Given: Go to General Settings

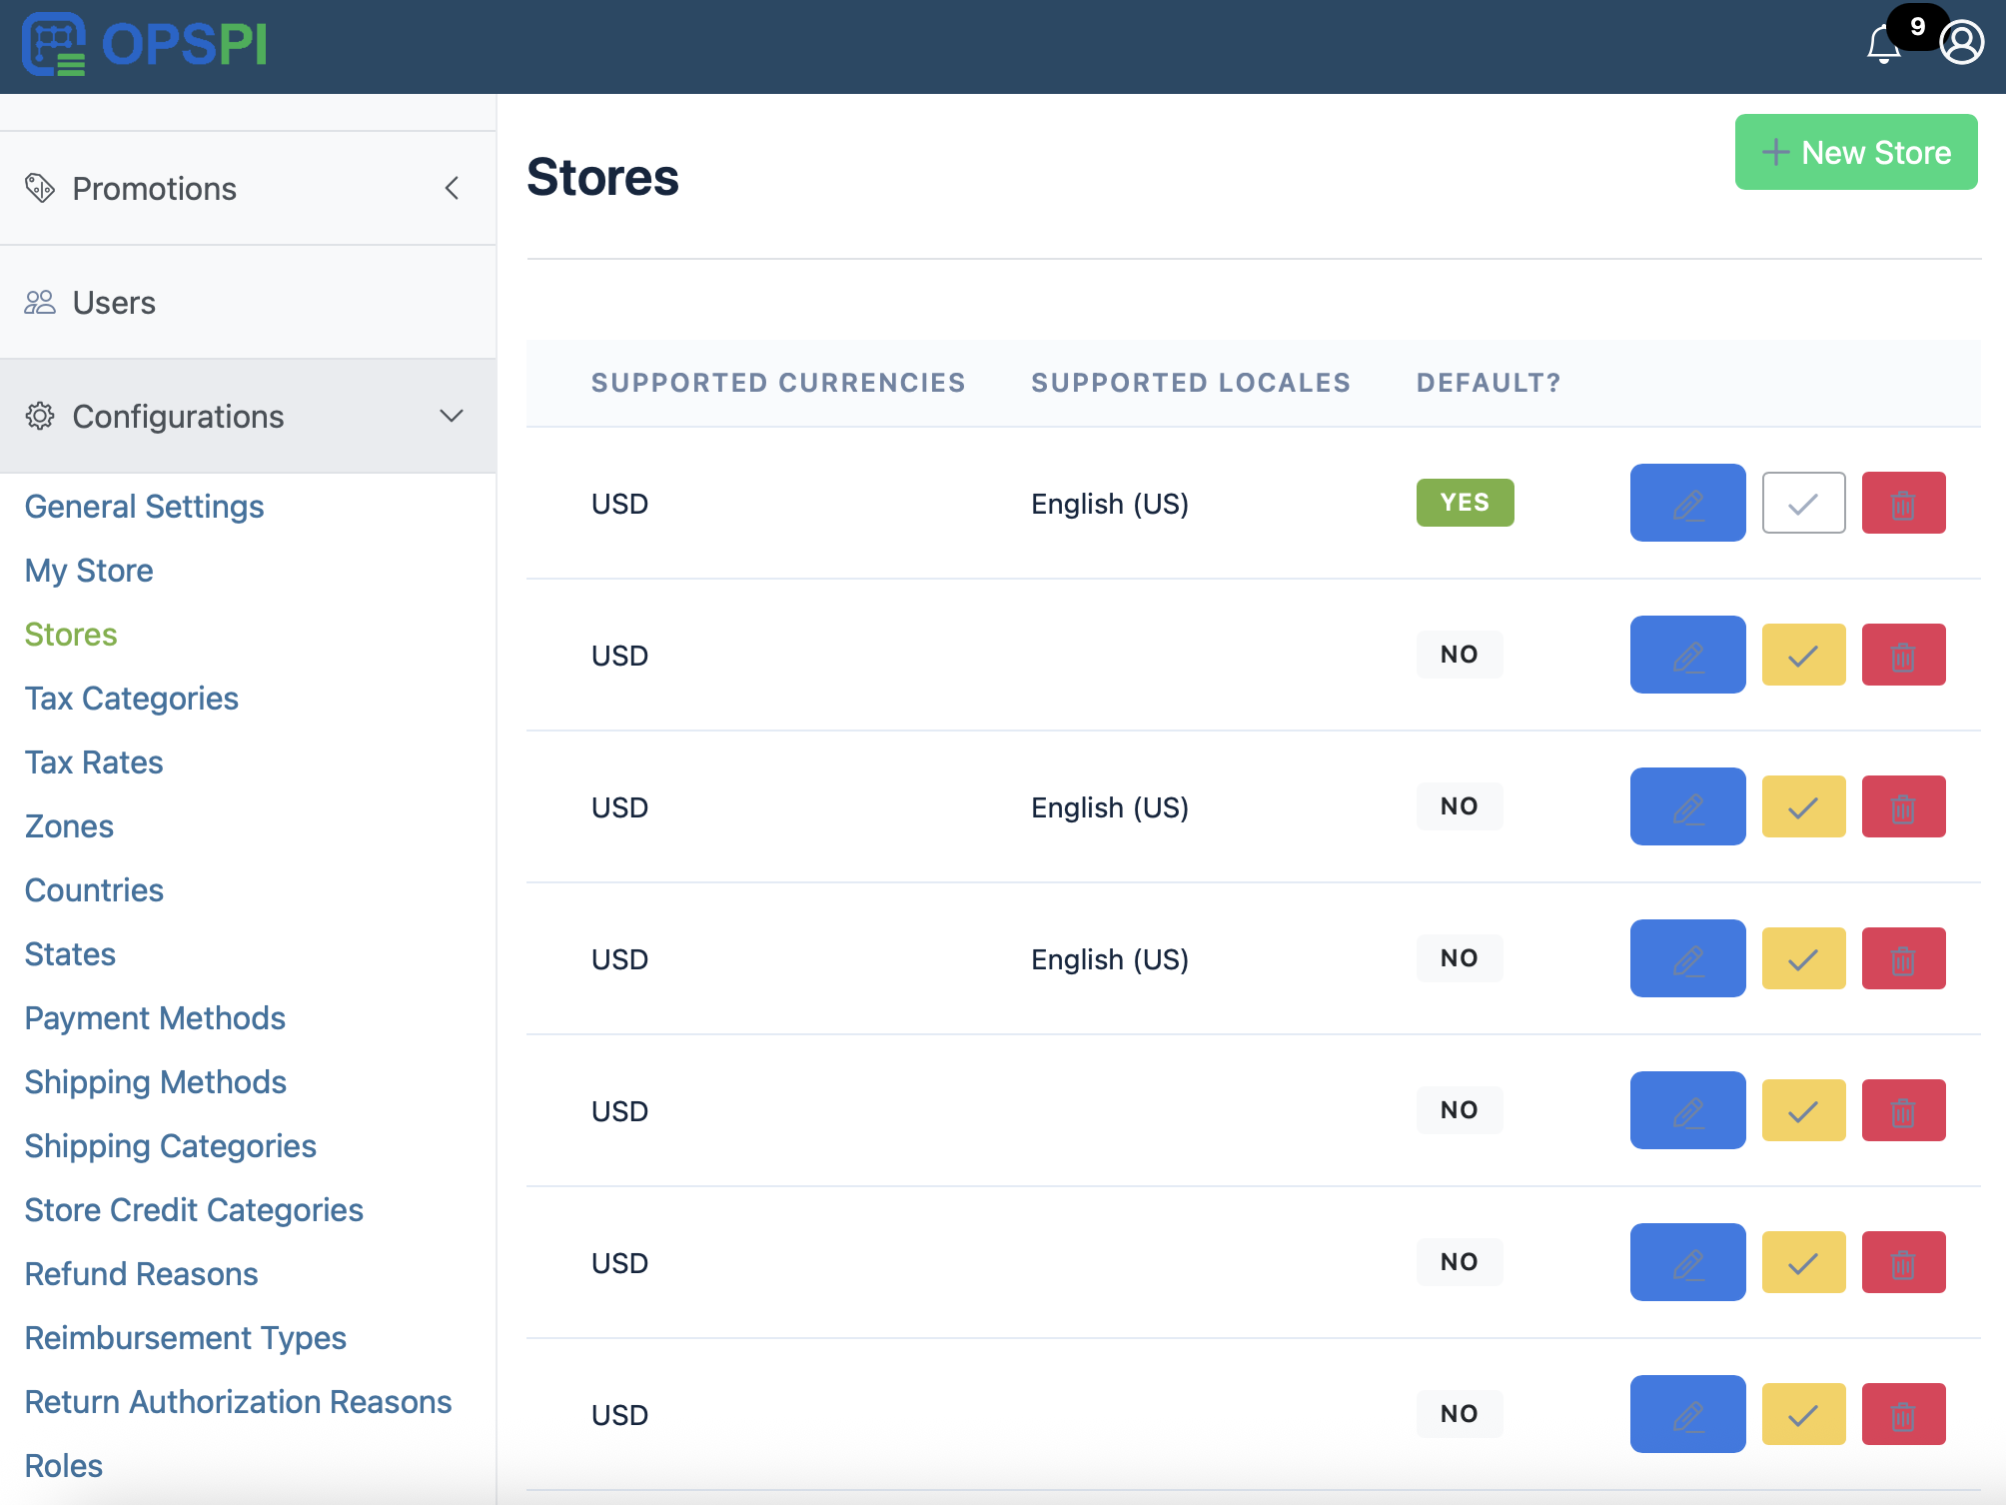Looking at the screenshot, I should [144, 506].
